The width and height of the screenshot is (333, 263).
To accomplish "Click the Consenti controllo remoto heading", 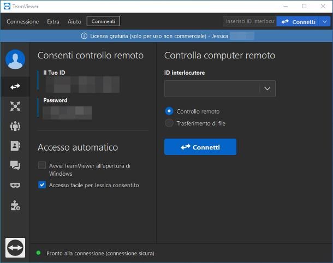I will pyautogui.click(x=91, y=56).
